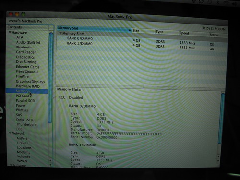Collapse the Hardware section triangle
The width and height of the screenshot is (240, 180).
[10, 33]
